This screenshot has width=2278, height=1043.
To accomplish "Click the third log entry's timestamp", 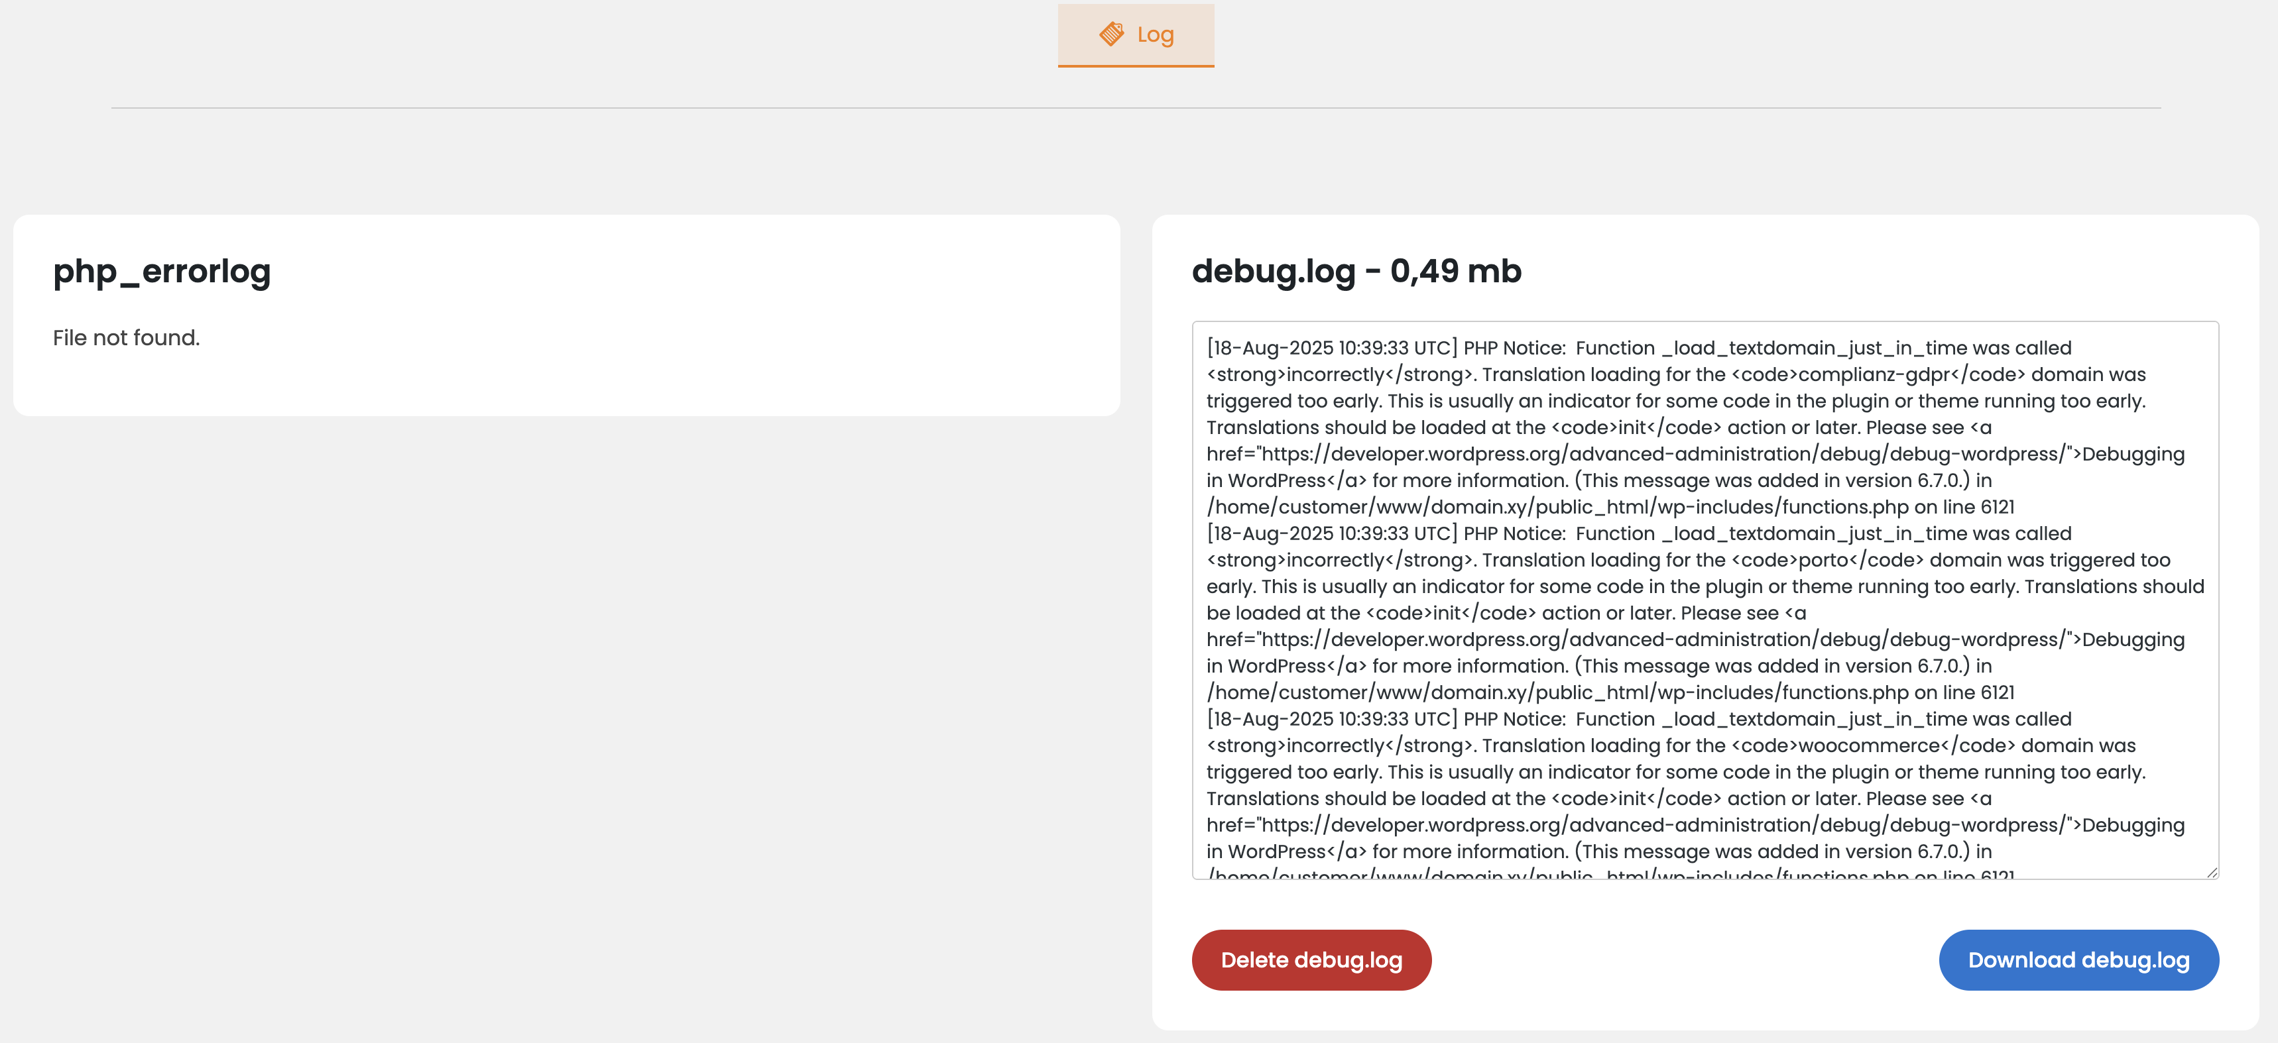I will point(1331,720).
